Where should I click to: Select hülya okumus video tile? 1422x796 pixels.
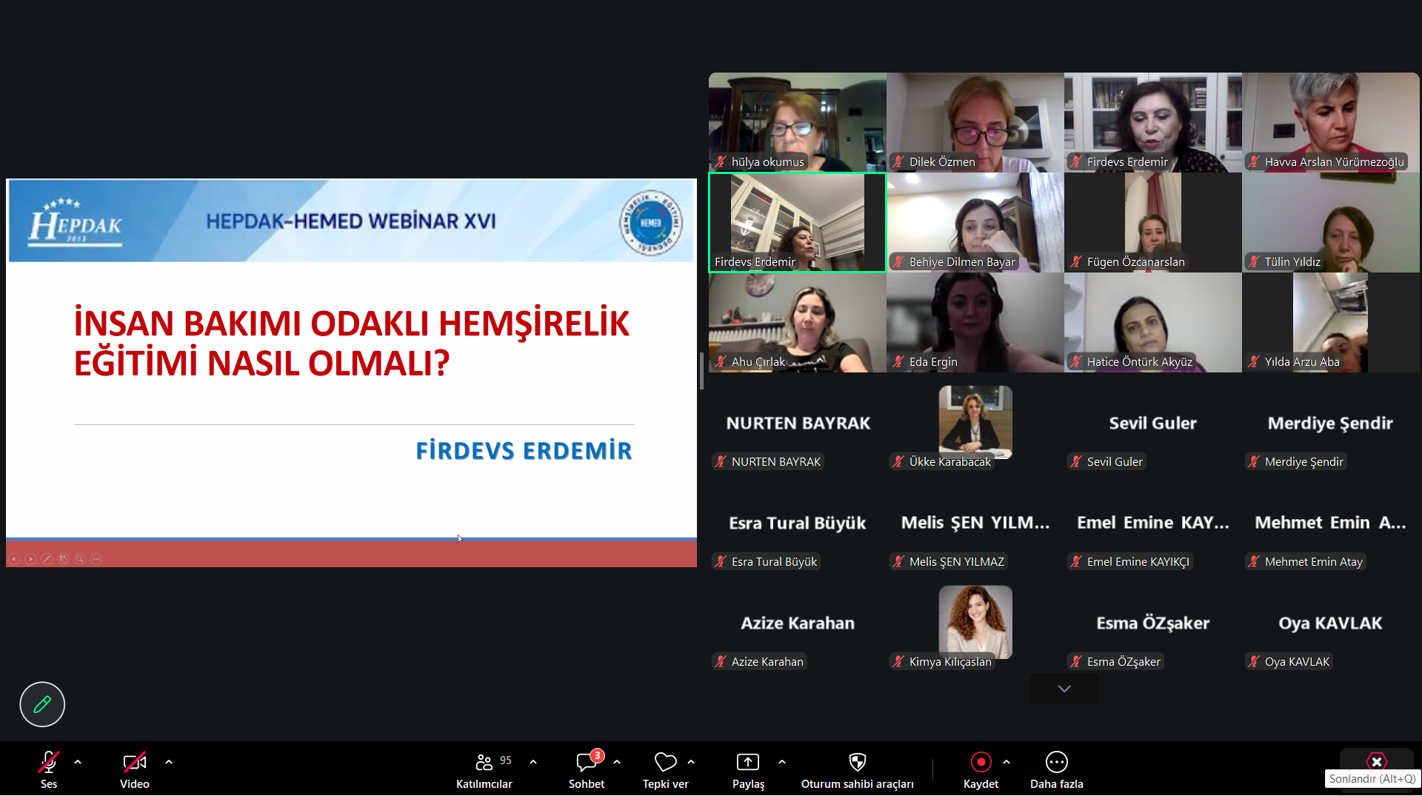(798, 122)
